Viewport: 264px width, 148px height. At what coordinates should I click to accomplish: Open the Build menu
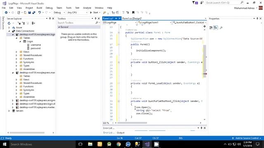point(39,8)
